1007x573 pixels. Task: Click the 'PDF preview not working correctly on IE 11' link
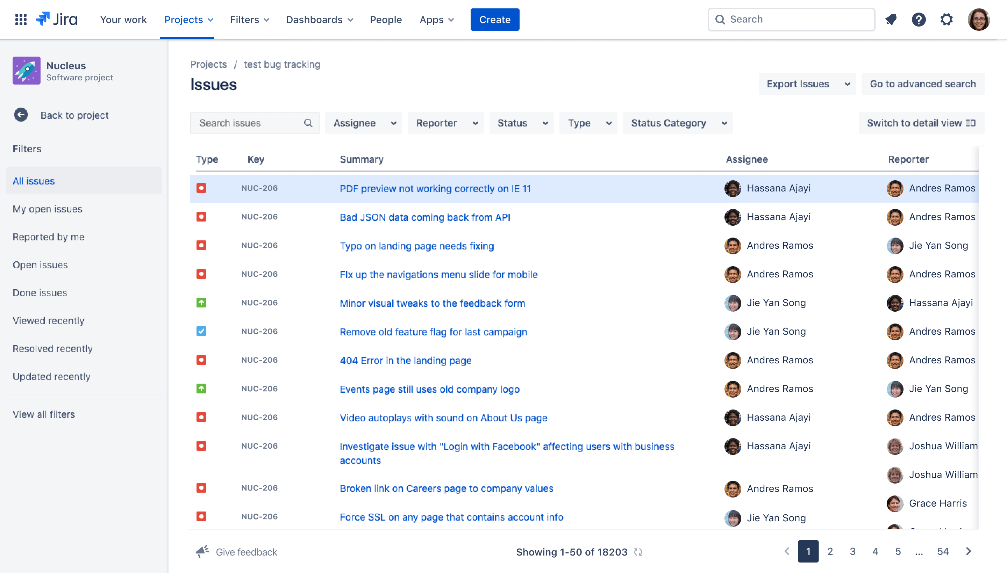436,188
